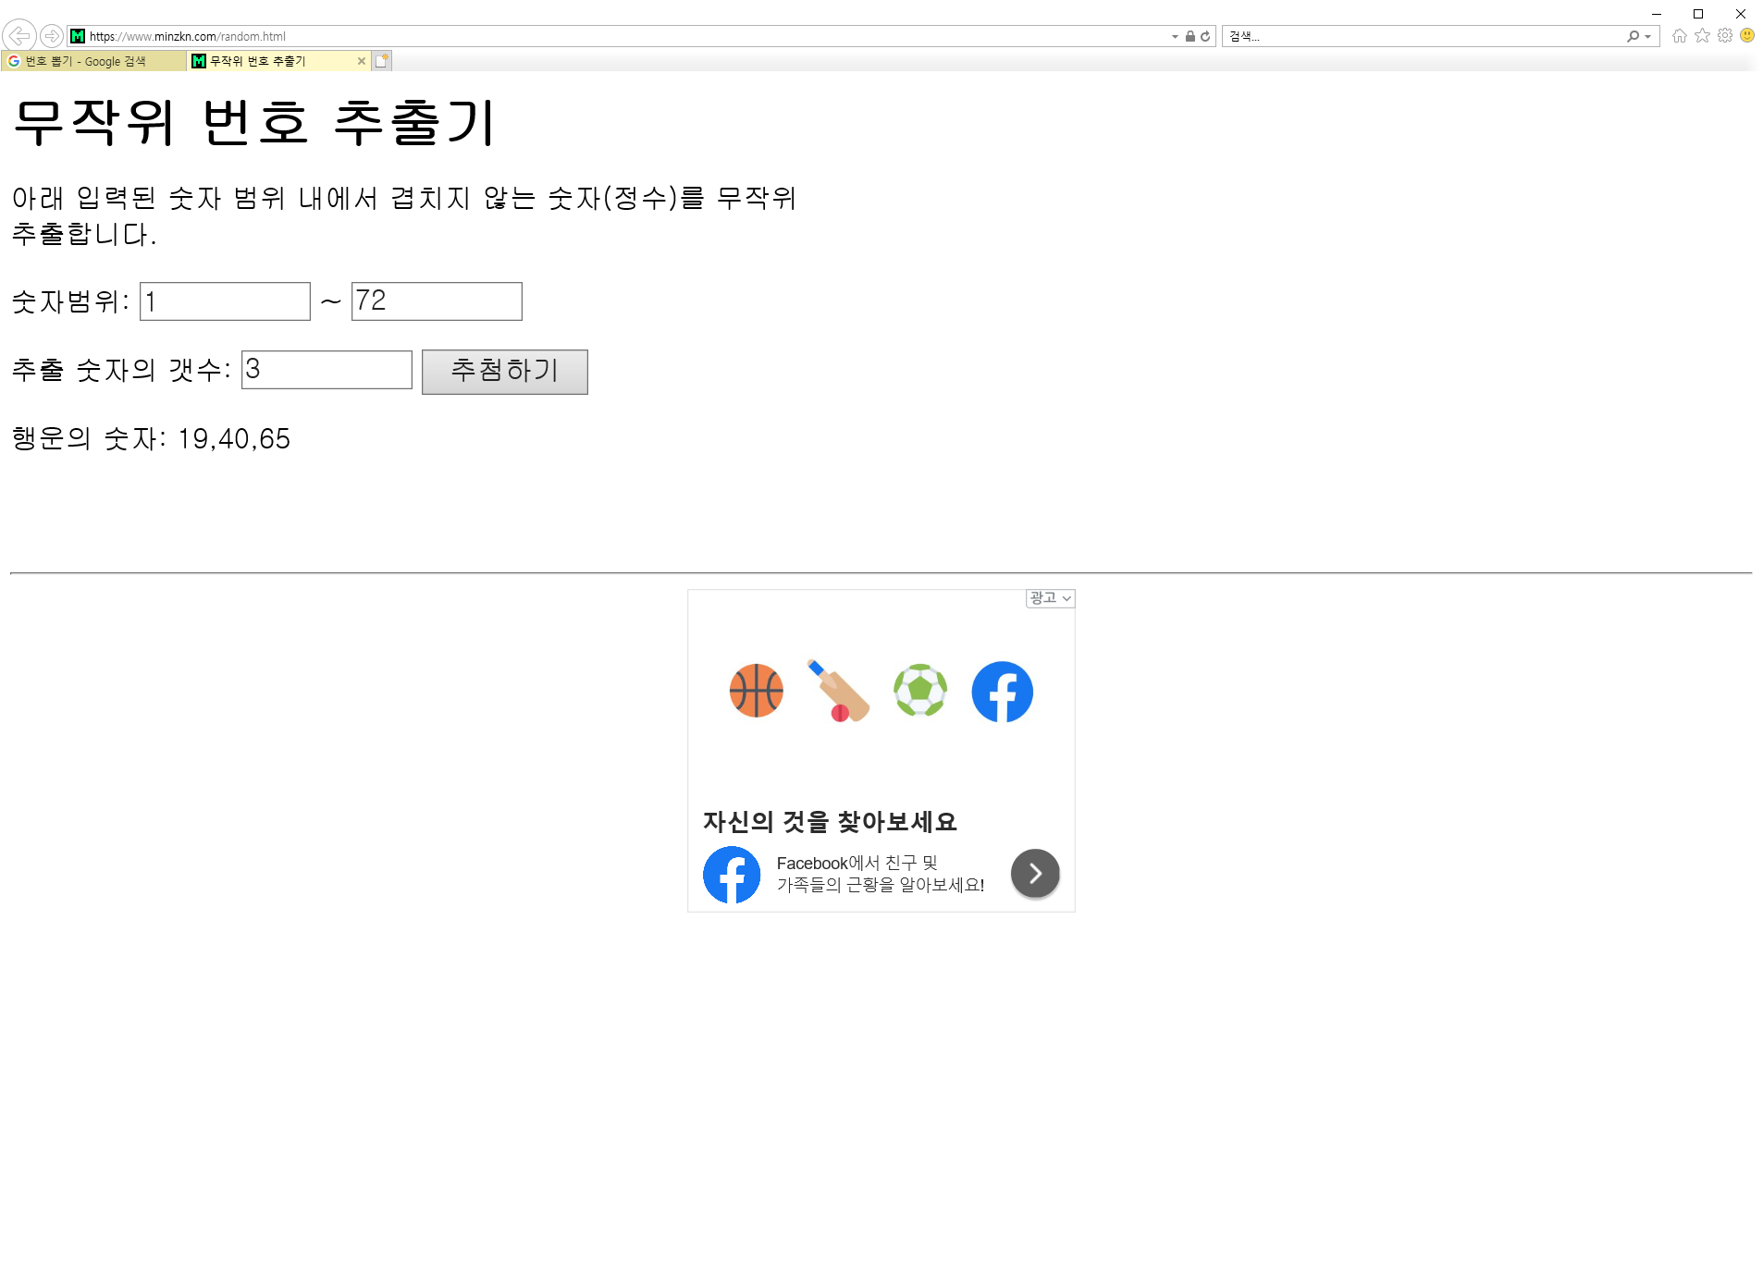
Task: Click the browser forward arrow button
Action: 52,36
